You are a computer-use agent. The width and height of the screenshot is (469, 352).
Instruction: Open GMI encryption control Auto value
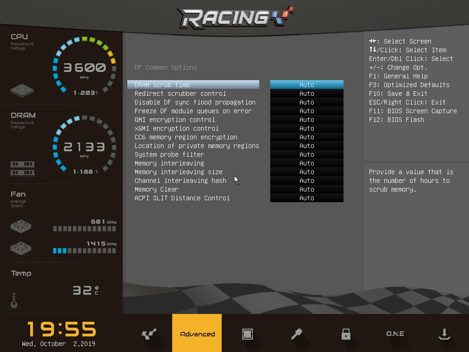(x=306, y=120)
